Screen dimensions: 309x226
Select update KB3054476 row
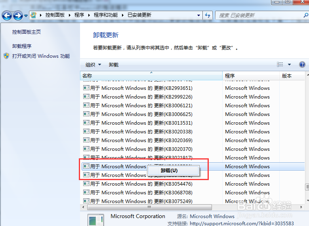(193, 184)
